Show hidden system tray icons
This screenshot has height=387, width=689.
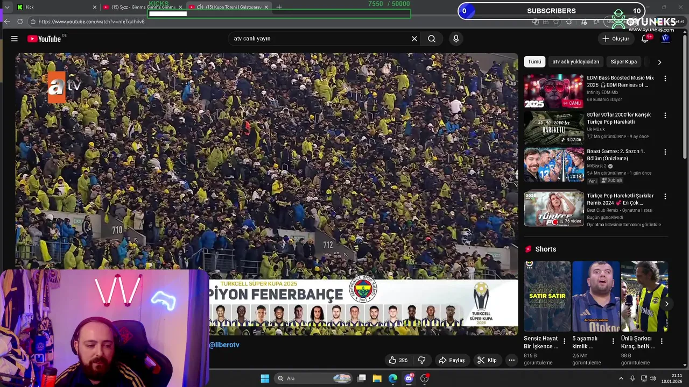coord(621,378)
